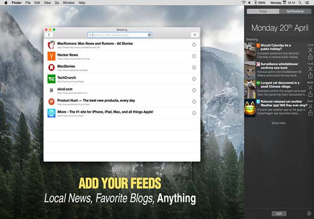
Task: Open the Edit menu in menu bar
Action: 37,3
